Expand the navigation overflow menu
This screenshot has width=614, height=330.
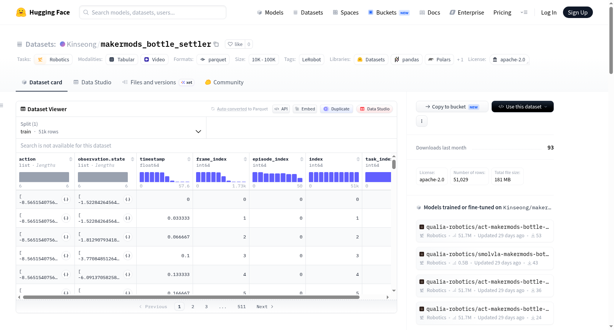pyautogui.click(x=524, y=12)
